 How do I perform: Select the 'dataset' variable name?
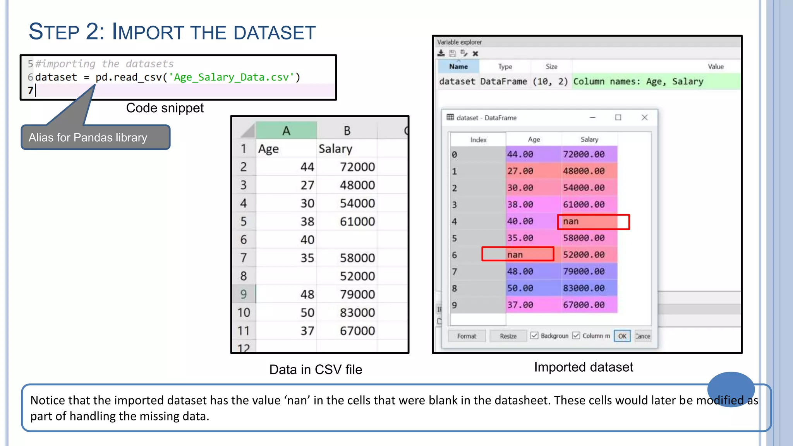457,82
